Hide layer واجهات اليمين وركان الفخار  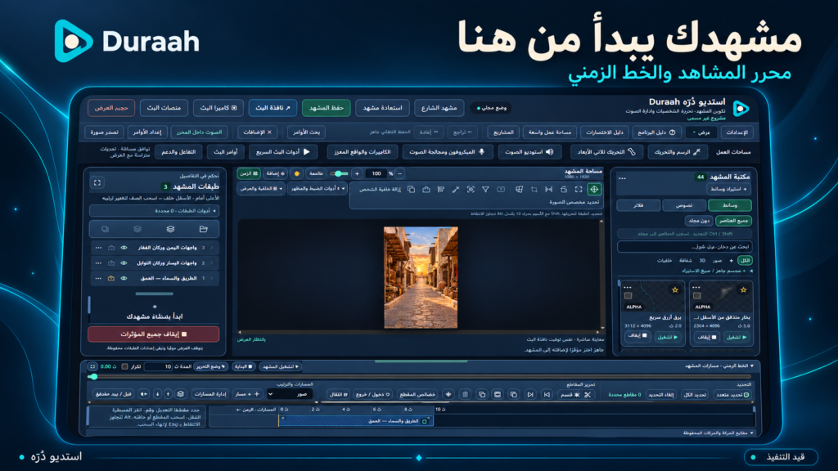(124, 248)
